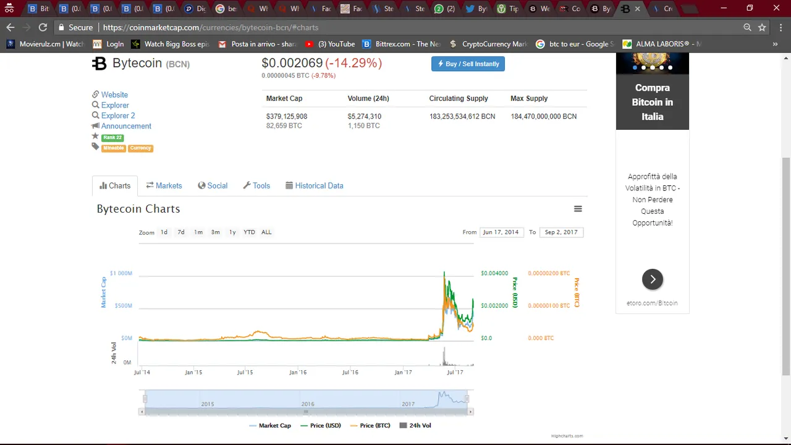Open the bookmarks overflow chevron
Viewport: 791px width, 445px height.
tap(775, 44)
